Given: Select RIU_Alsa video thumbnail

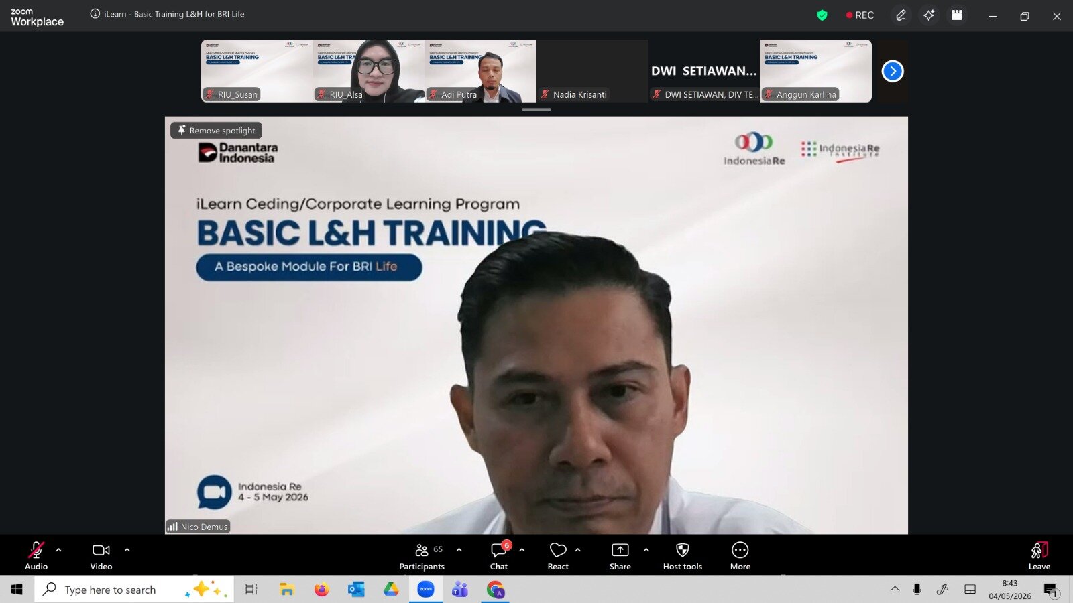Looking at the screenshot, I should (369, 71).
